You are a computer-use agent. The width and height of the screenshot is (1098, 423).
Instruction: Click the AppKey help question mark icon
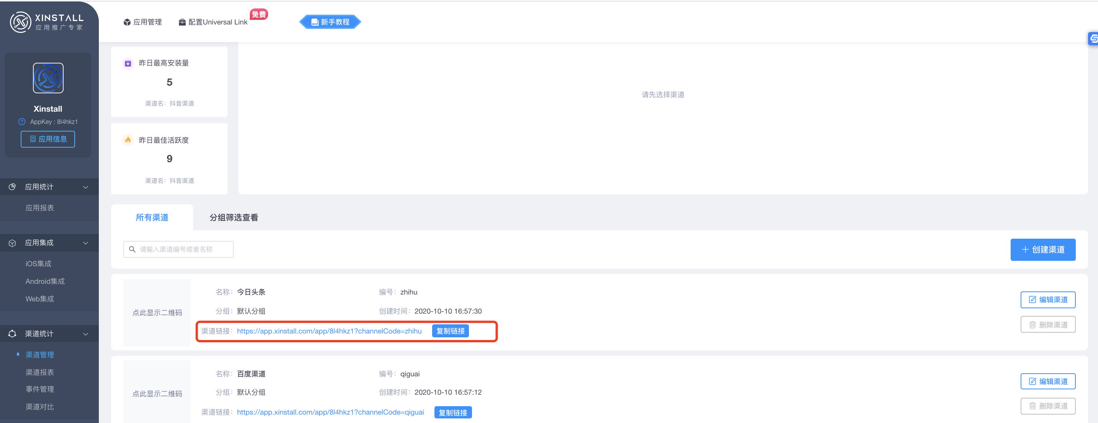coord(22,122)
